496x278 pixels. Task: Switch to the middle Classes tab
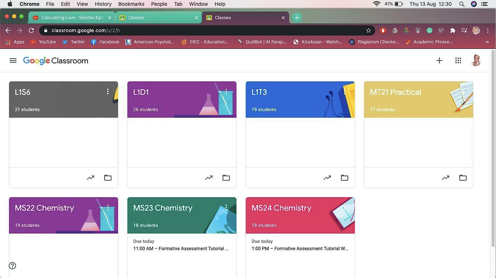pos(158,17)
